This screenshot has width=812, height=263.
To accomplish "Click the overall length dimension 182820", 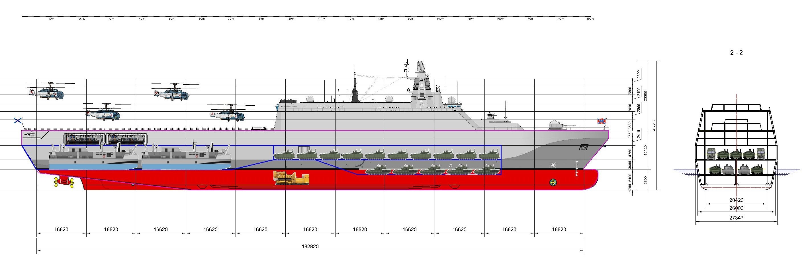I will (310, 246).
